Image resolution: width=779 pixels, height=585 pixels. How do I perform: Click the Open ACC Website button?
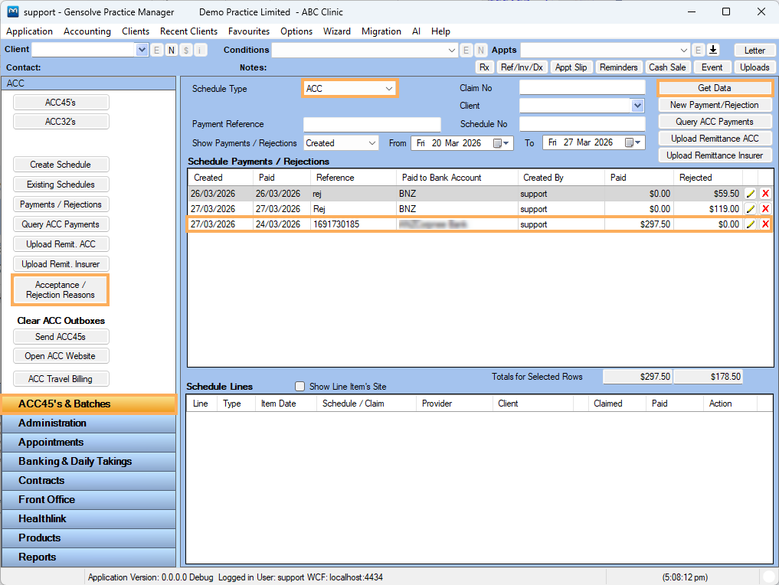61,356
